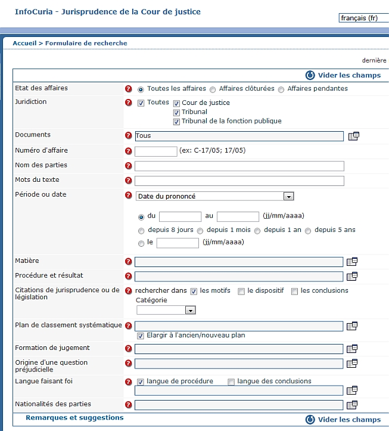Show help for Etat des affaires

(x=128, y=89)
